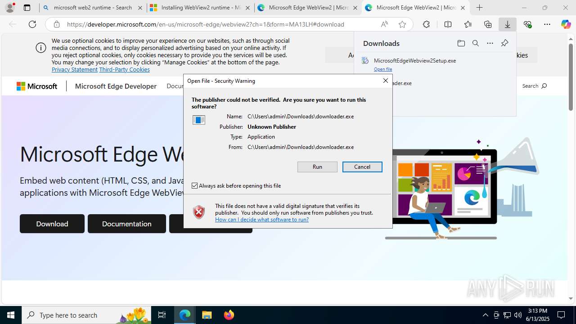
Task: Open How can I decide what software to run link
Action: [262, 220]
